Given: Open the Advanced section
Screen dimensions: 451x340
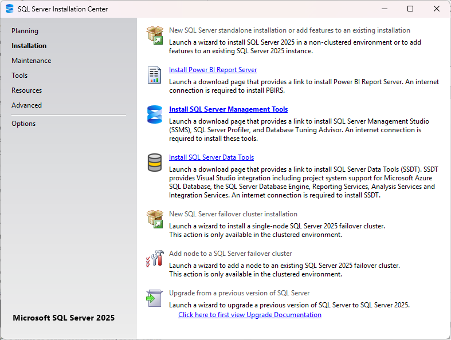Looking at the screenshot, I should point(27,105).
